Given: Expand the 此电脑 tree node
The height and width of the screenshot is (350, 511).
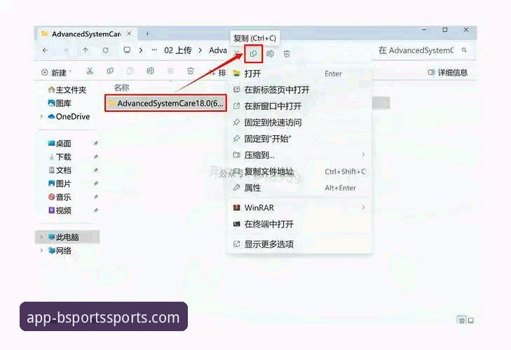Looking at the screenshot, I should point(41,237).
